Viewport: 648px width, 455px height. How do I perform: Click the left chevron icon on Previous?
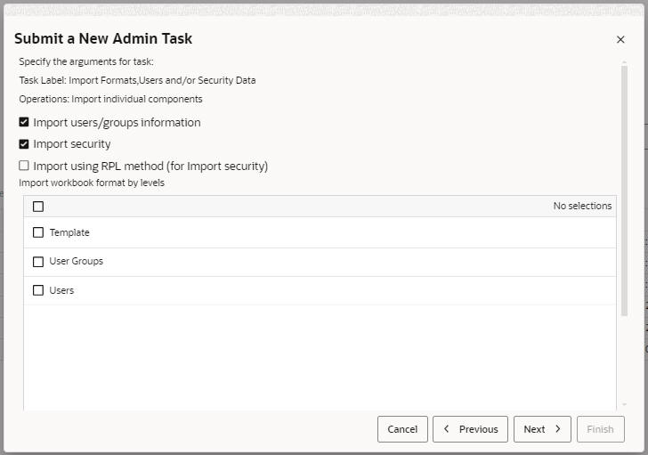coord(447,429)
